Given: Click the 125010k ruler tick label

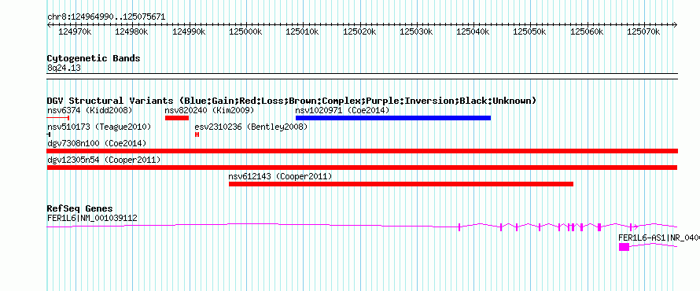Looking at the screenshot, I should (x=302, y=32).
